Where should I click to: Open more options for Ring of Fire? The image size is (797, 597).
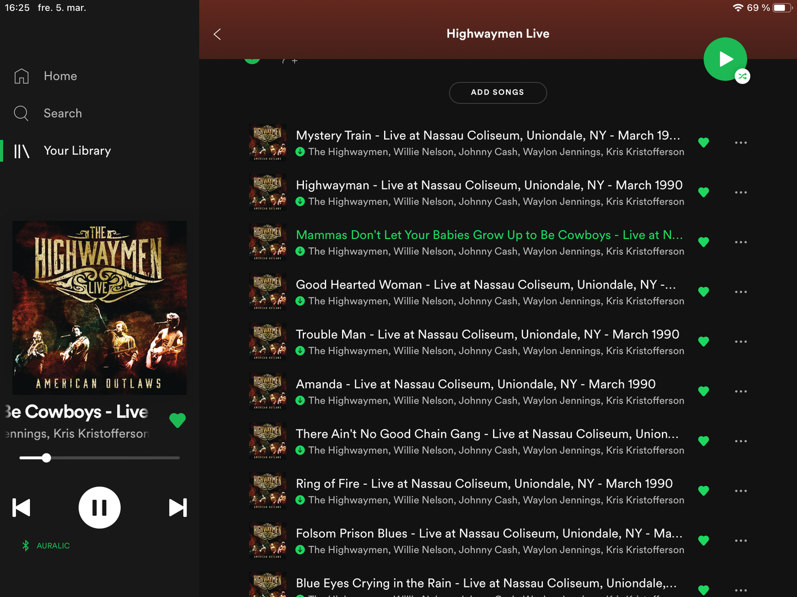click(741, 491)
